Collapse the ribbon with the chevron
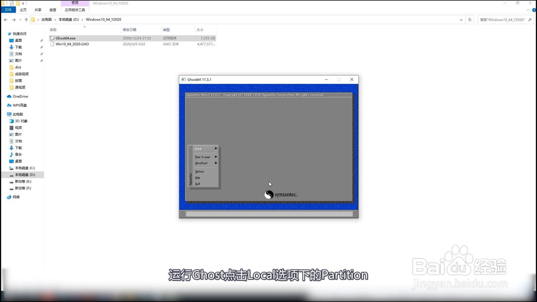Viewport: 537px width, 302px height. coord(528,10)
